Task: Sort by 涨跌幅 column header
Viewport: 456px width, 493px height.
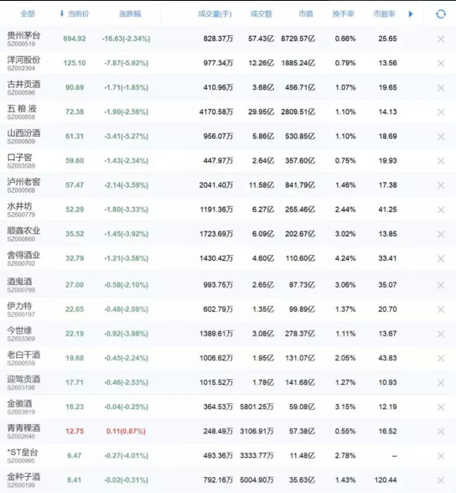Action: tap(130, 13)
